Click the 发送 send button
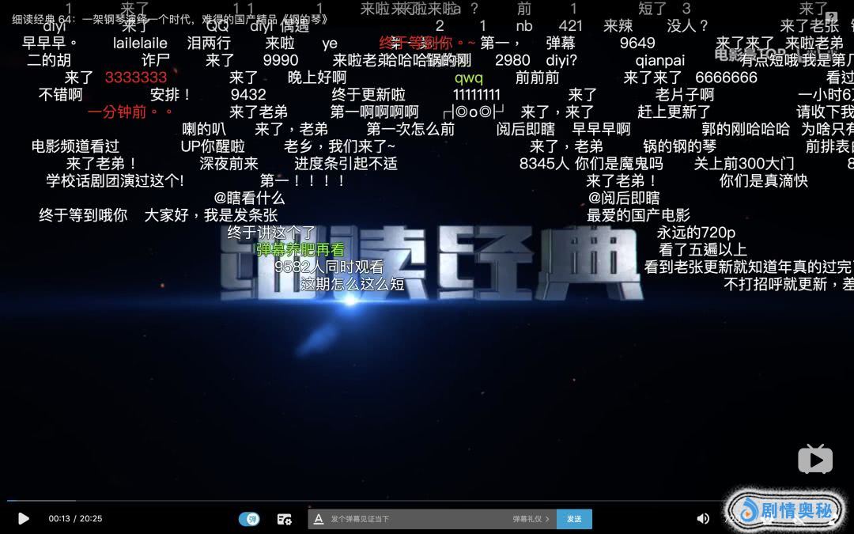The width and height of the screenshot is (854, 534). click(574, 519)
